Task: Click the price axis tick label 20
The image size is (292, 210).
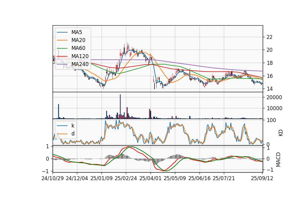Action: pyautogui.click(x=269, y=50)
